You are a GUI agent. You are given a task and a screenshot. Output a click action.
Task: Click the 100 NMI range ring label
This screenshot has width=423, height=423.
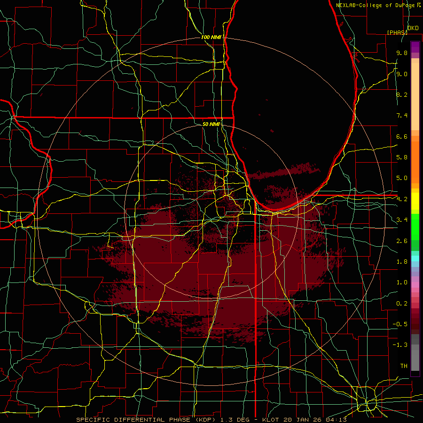pyautogui.click(x=211, y=37)
